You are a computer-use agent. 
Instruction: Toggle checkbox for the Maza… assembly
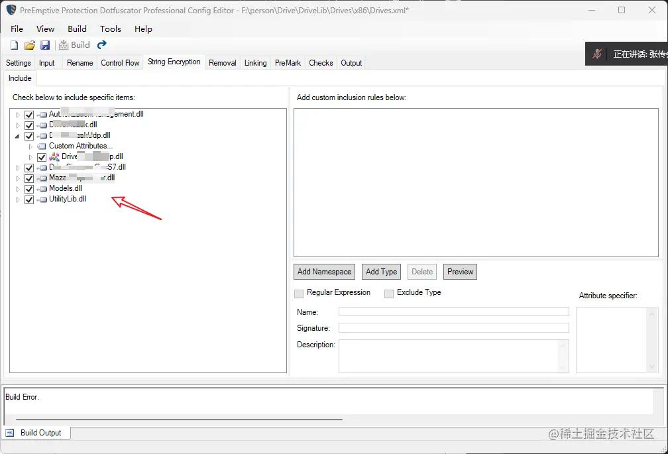pyautogui.click(x=29, y=178)
